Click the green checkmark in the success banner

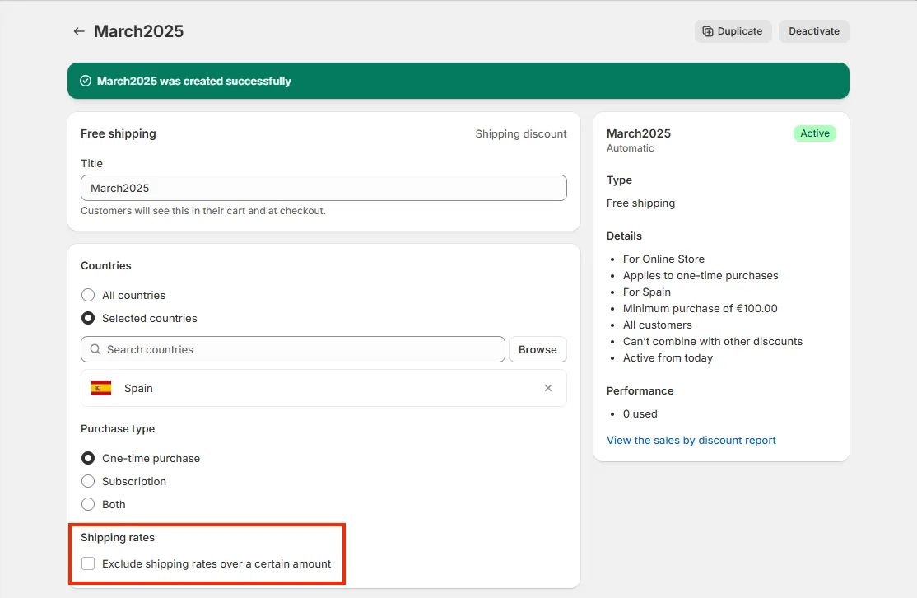point(86,81)
